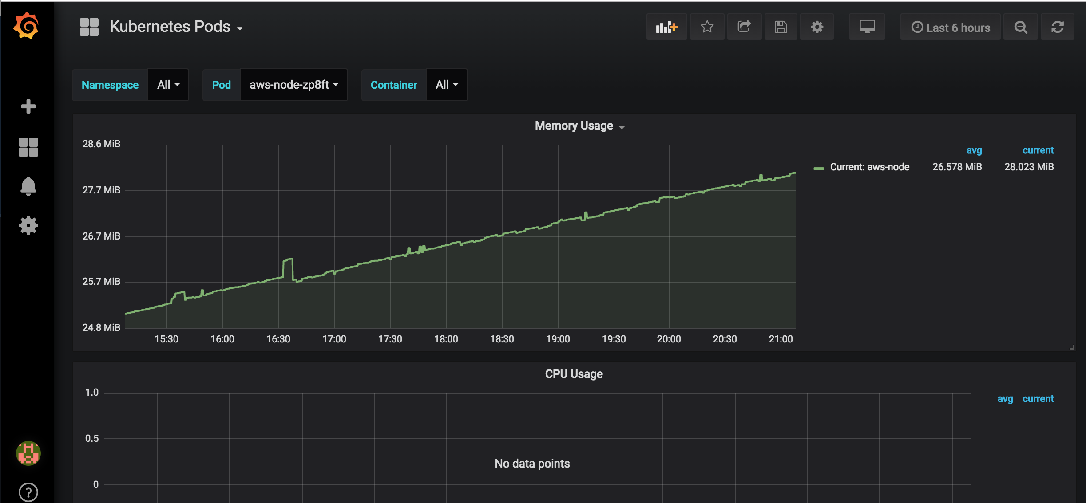This screenshot has width=1086, height=503.
Task: Share the Kubernetes Pods dashboard
Action: (x=744, y=27)
